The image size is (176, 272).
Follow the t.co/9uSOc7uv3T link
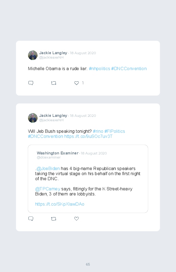click(x=88, y=137)
